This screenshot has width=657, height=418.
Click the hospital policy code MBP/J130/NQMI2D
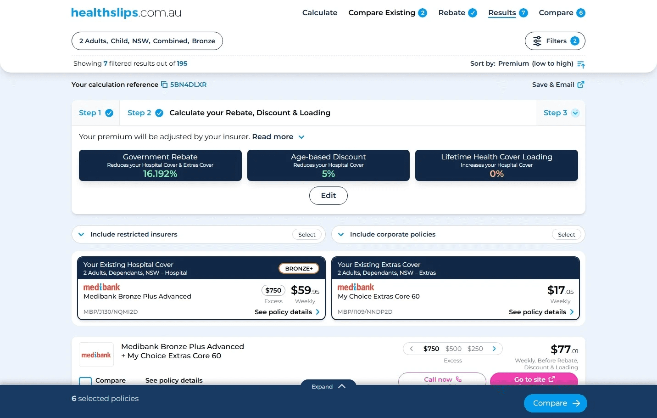point(111,312)
